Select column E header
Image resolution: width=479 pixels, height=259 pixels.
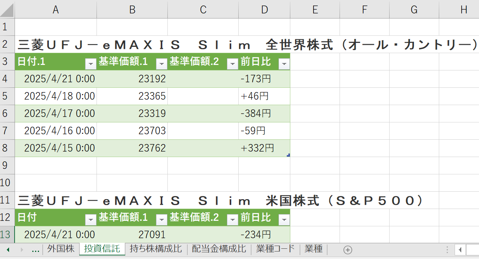(315, 9)
